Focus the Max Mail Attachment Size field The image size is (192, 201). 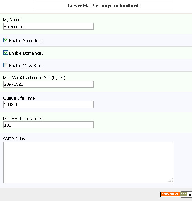coord(48,84)
